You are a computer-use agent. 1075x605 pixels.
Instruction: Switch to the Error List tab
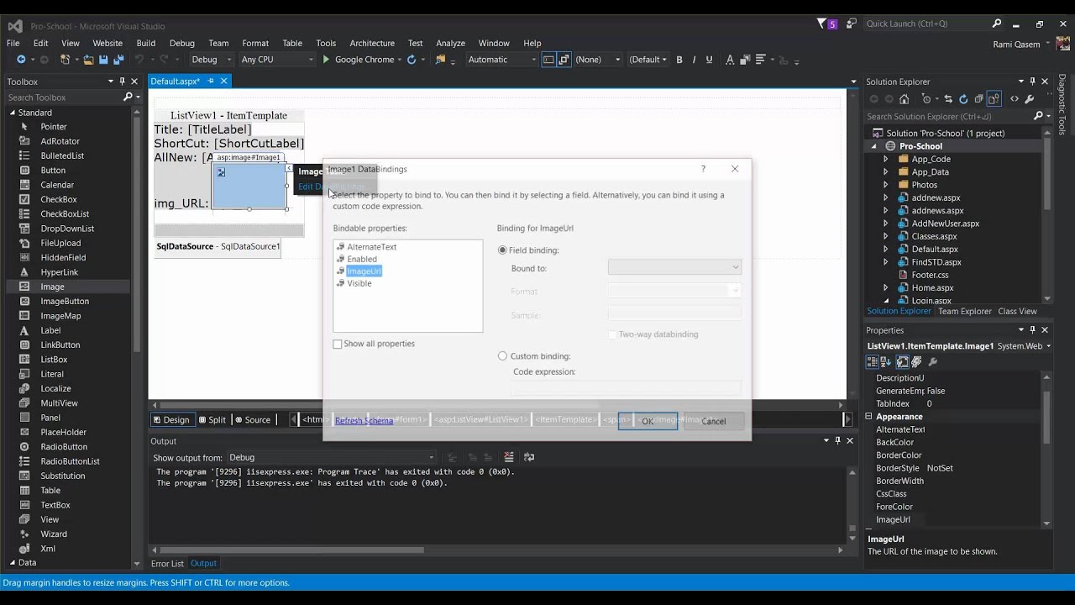tap(167, 564)
